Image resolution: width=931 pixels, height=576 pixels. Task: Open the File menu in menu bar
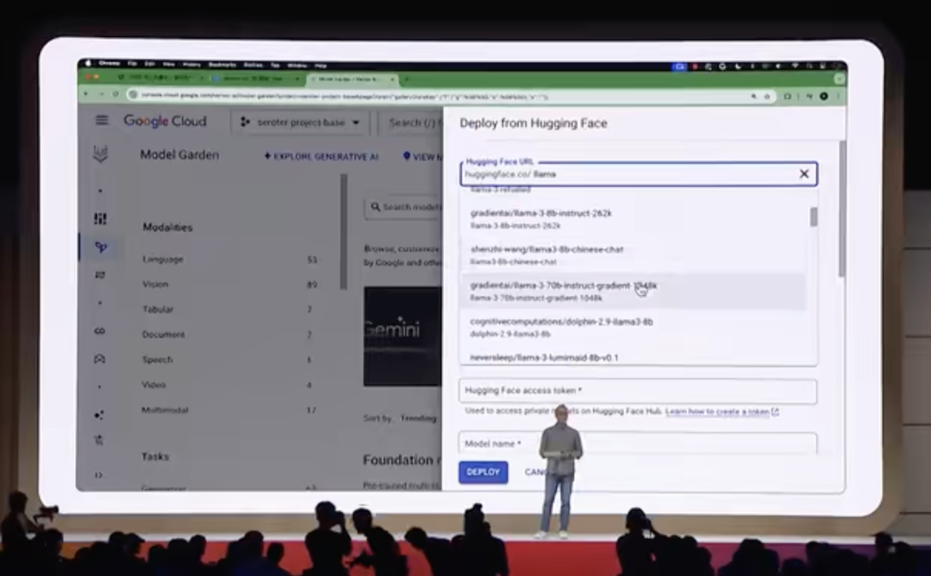(x=132, y=64)
